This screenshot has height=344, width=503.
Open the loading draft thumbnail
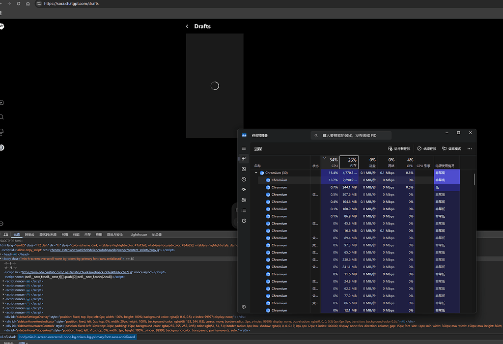pos(215,86)
